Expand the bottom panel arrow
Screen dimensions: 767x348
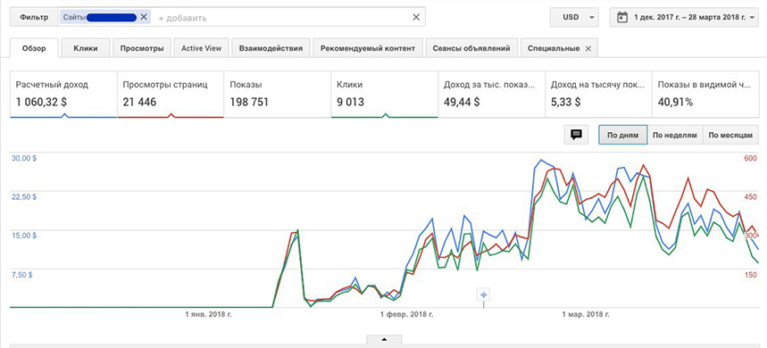click(384, 339)
